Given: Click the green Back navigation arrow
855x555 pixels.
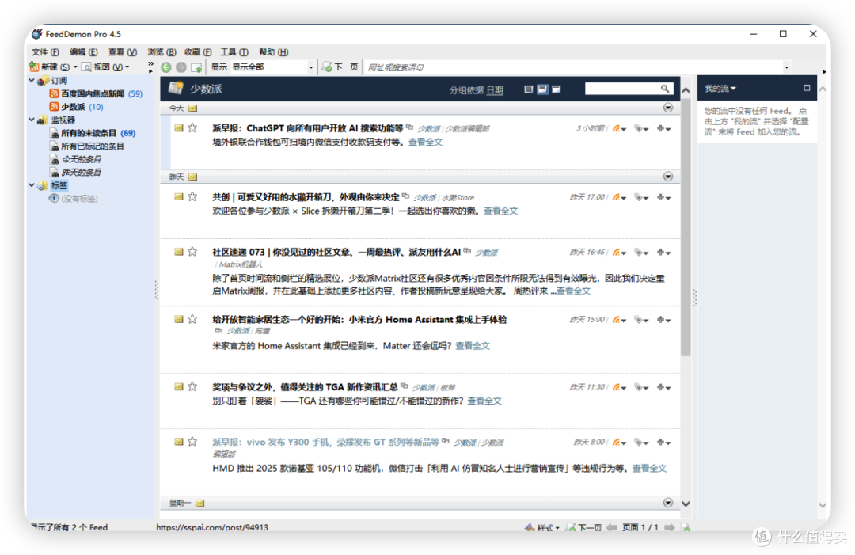Looking at the screenshot, I should (166, 67).
